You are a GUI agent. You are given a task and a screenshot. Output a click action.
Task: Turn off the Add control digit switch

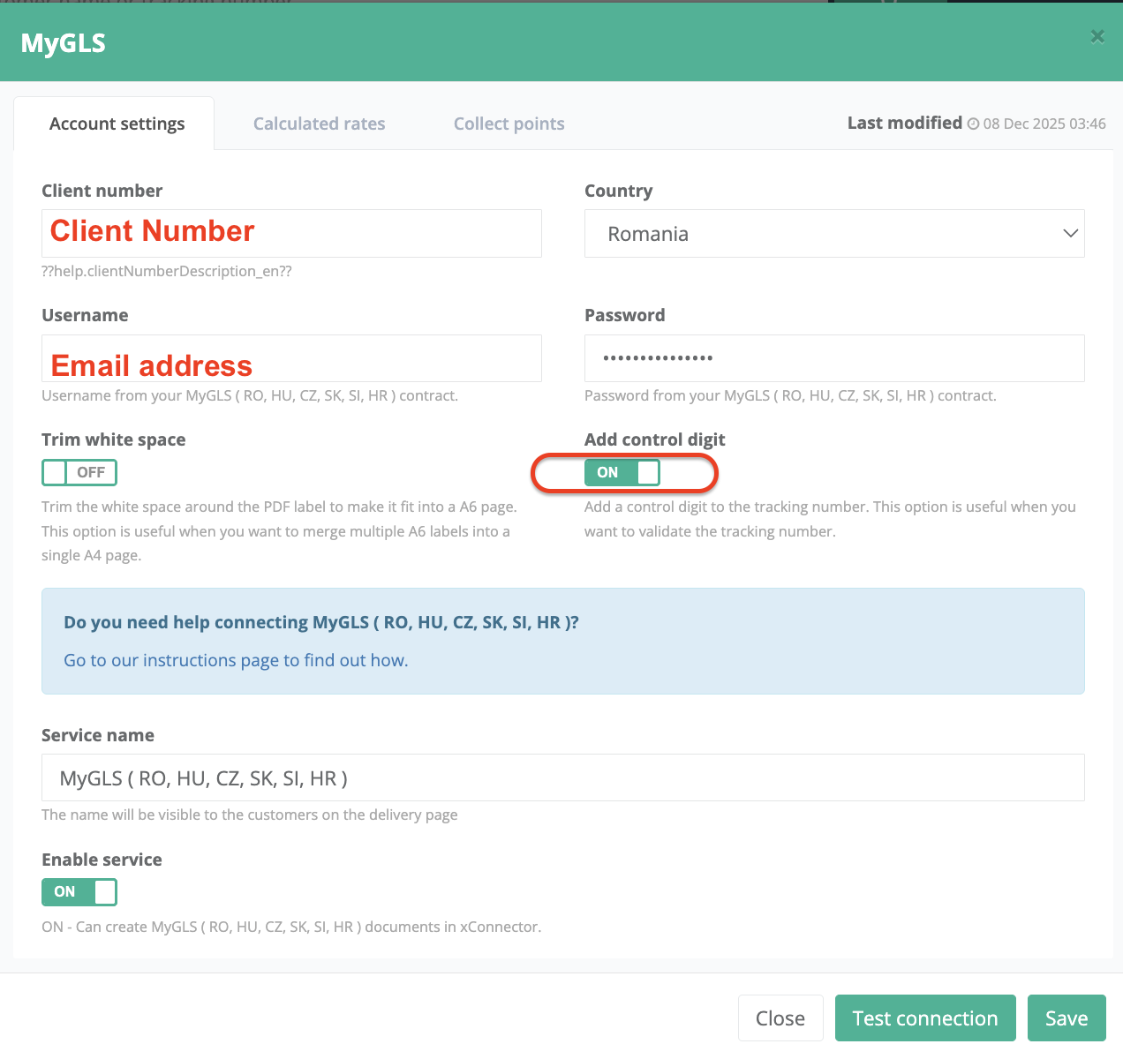point(622,472)
